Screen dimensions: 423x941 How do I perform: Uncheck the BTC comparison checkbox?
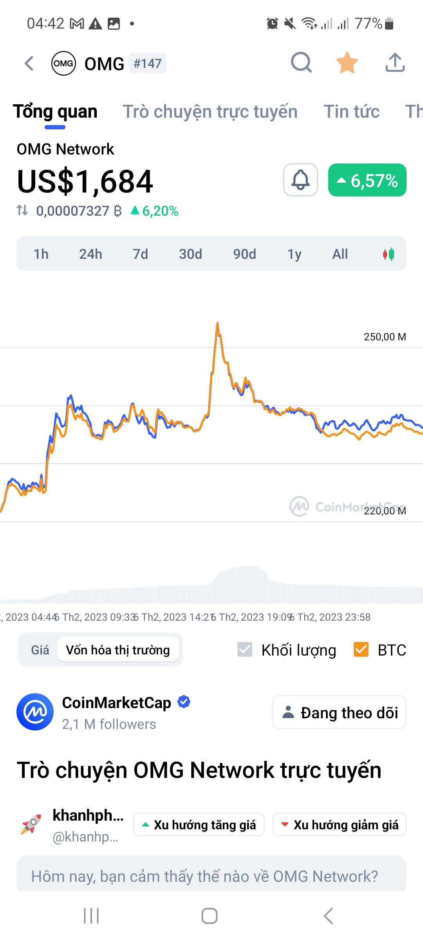(361, 649)
